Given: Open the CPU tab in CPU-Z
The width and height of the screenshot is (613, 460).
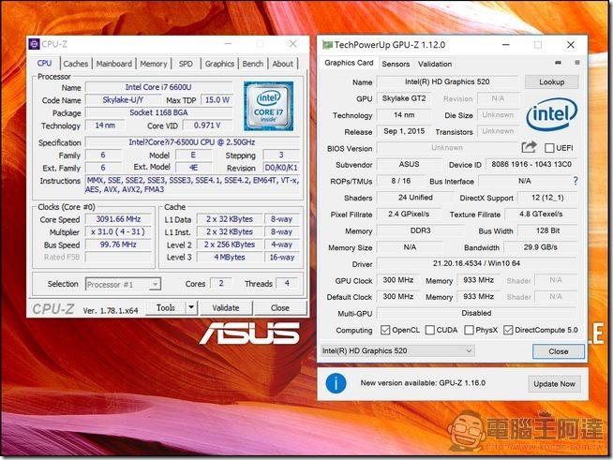Looking at the screenshot, I should 44,64.
